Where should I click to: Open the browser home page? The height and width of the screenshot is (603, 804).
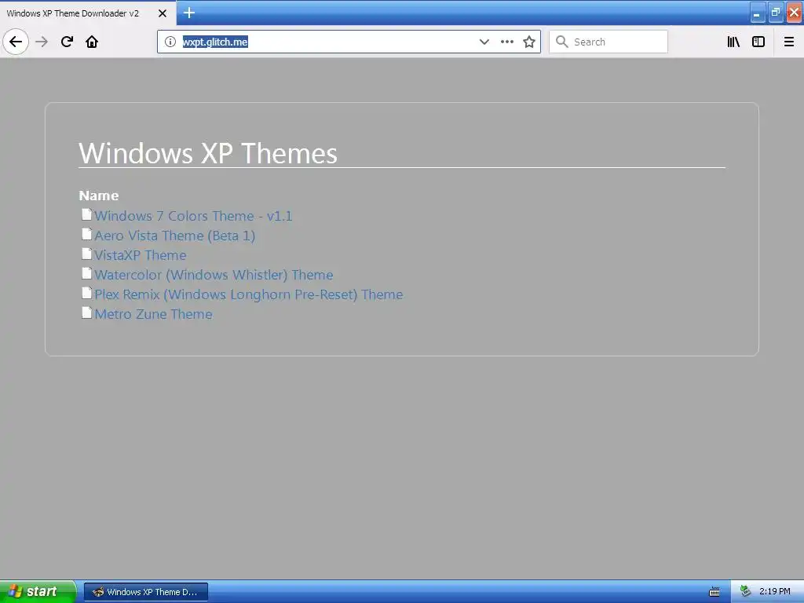tap(92, 42)
